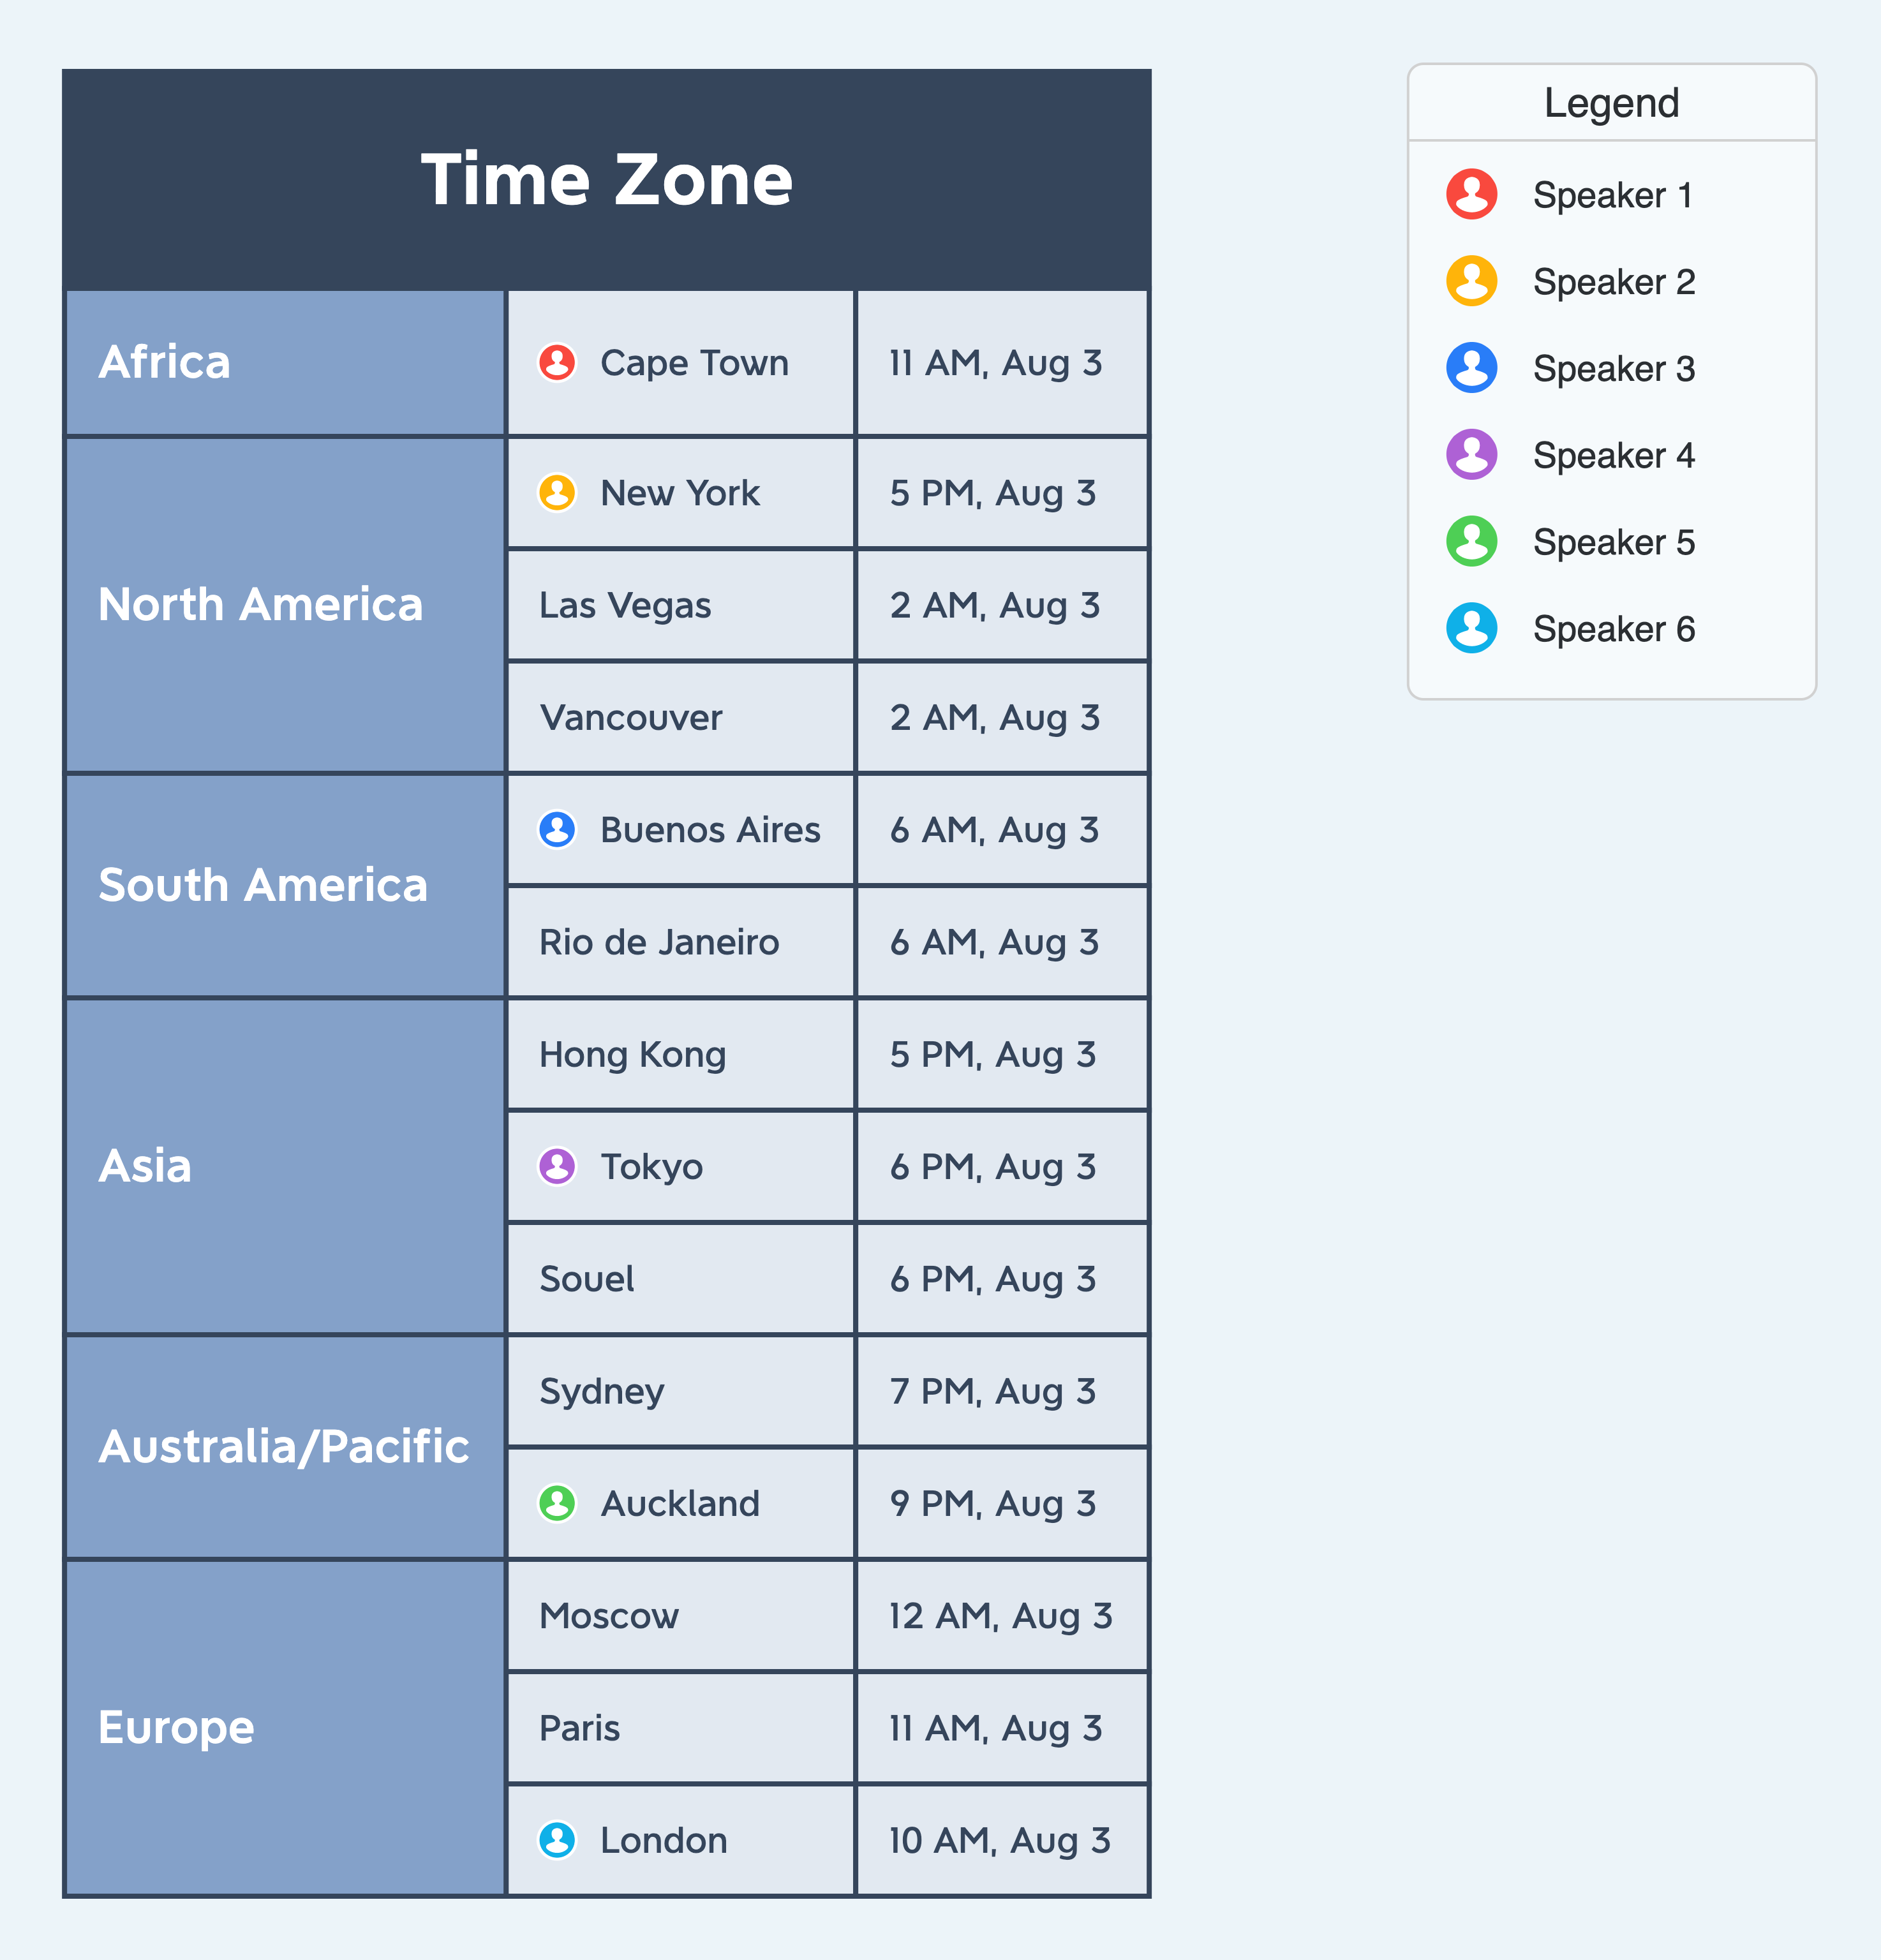Select the purple Speaker 4 legend icon

1471,455
